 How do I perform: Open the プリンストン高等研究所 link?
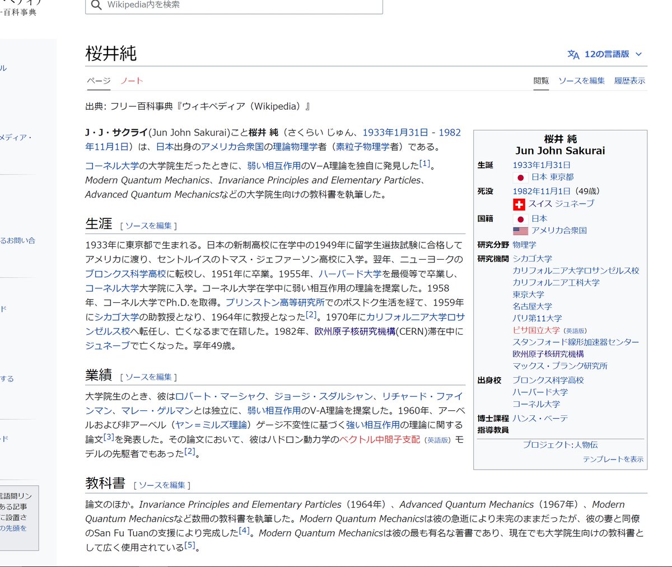(275, 302)
